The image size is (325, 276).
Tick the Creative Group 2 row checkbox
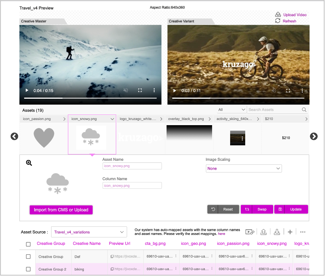click(28, 269)
